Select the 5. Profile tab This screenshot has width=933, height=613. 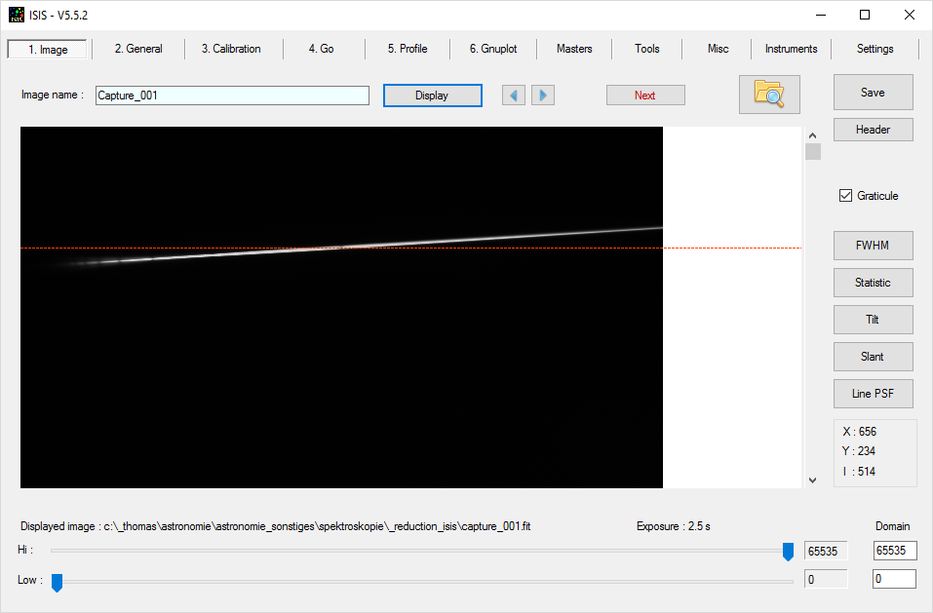click(x=408, y=49)
